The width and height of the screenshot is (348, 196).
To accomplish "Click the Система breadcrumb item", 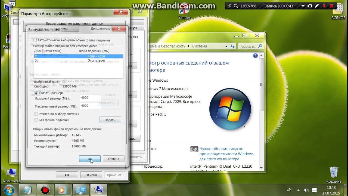I will click(200, 46).
